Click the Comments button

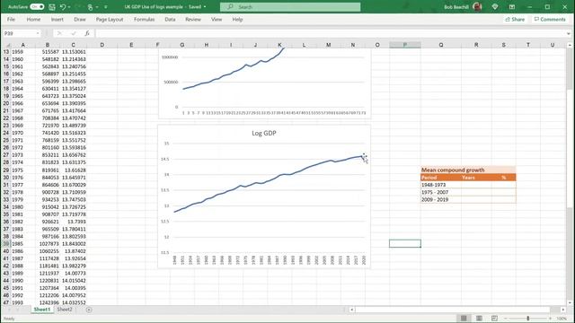click(x=550, y=20)
